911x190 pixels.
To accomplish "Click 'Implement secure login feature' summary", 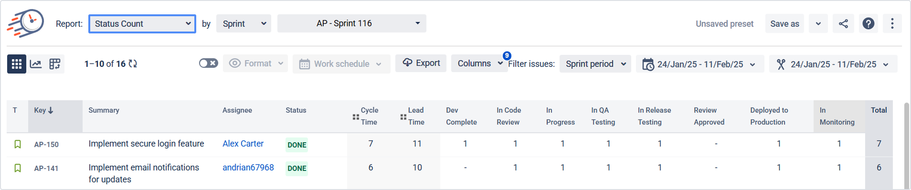I will (x=146, y=144).
